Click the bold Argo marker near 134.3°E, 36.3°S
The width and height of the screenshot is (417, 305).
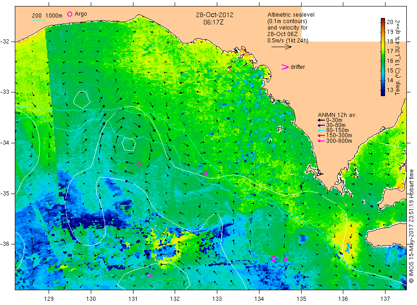[273, 259]
